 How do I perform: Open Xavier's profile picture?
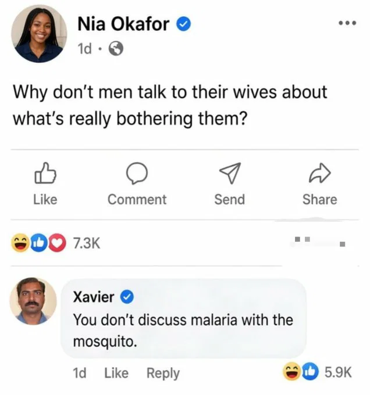coord(33,301)
